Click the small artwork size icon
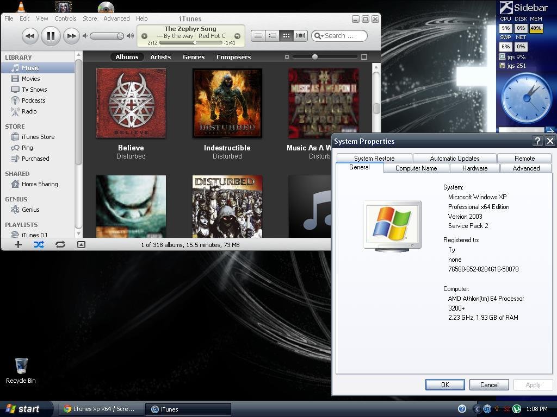Image resolution: width=557 pixels, height=417 pixels. [287, 56]
